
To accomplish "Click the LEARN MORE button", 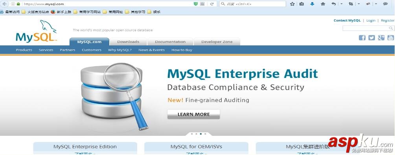I will pos(193,114).
